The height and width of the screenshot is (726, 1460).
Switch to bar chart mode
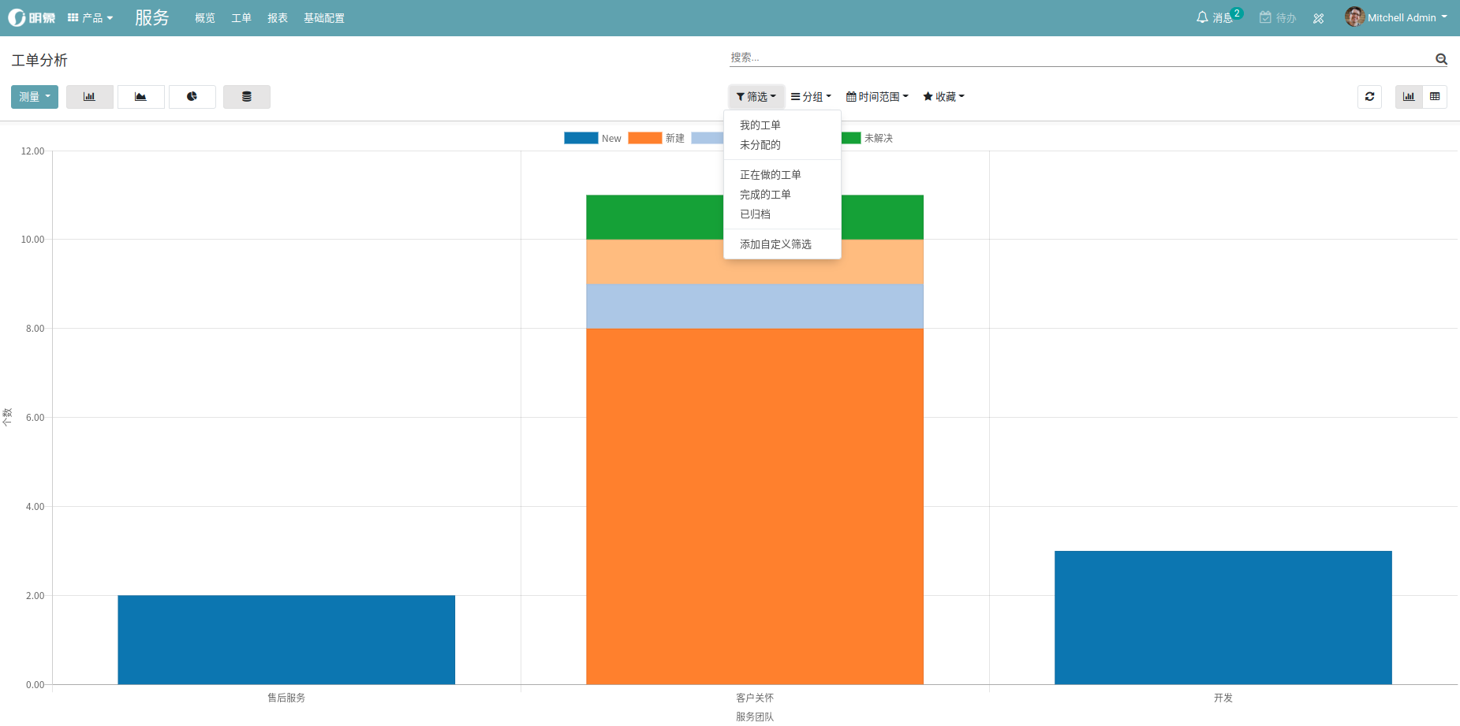(x=89, y=97)
